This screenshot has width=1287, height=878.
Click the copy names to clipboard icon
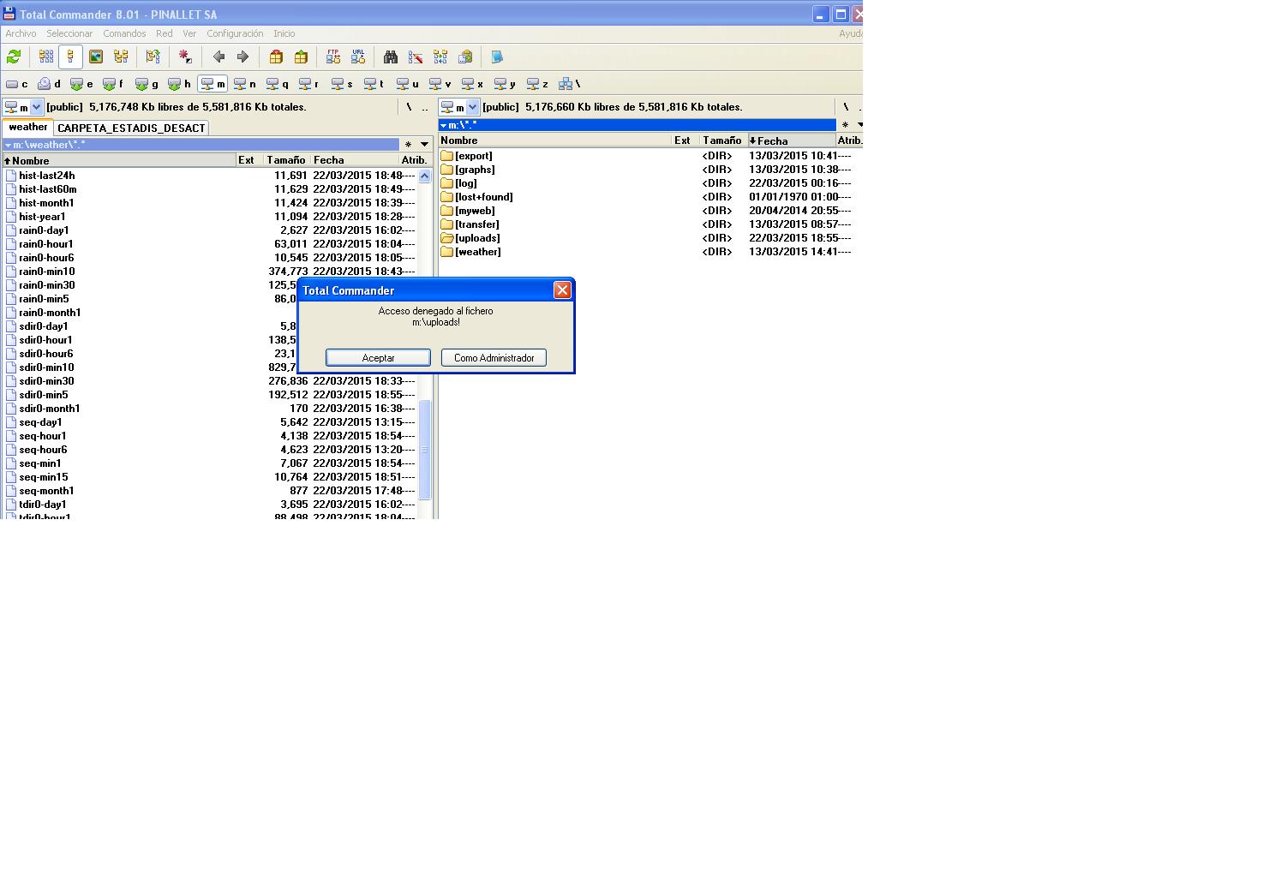(x=465, y=57)
